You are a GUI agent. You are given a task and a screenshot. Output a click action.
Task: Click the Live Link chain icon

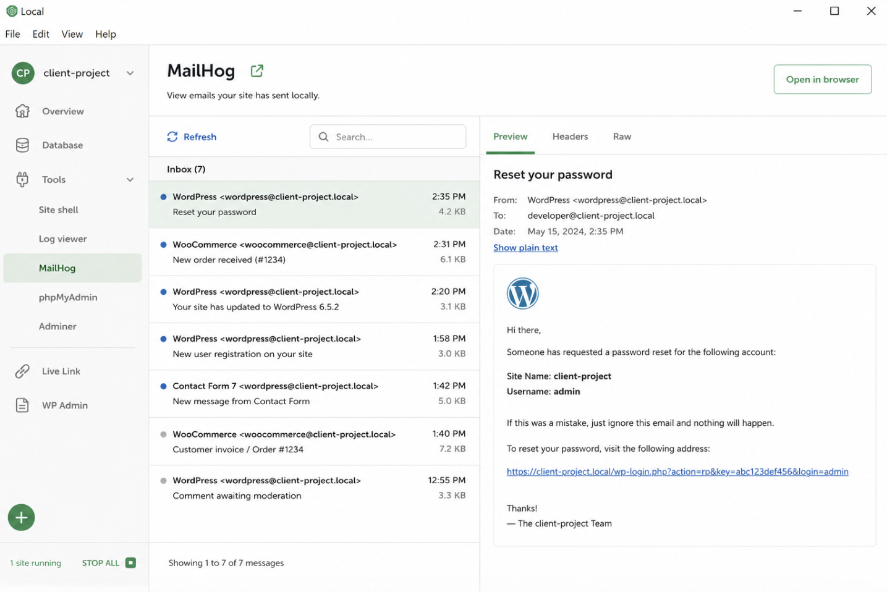[x=22, y=371]
